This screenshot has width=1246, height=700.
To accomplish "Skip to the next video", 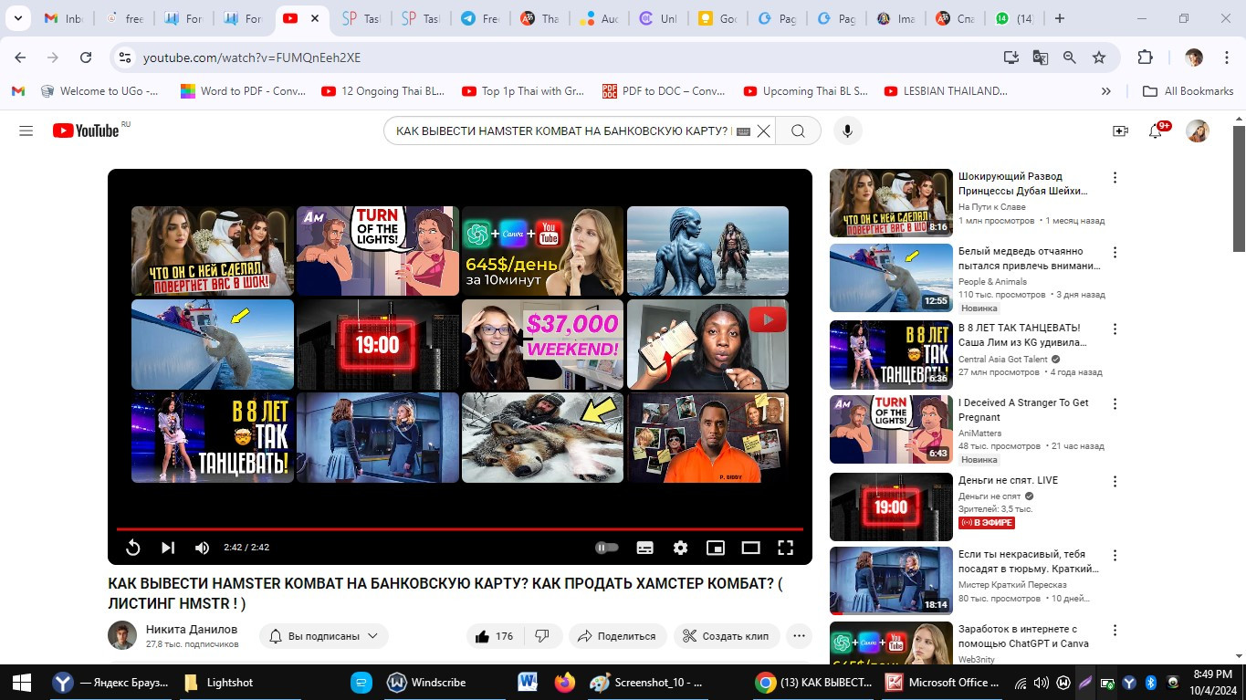I will [x=168, y=548].
